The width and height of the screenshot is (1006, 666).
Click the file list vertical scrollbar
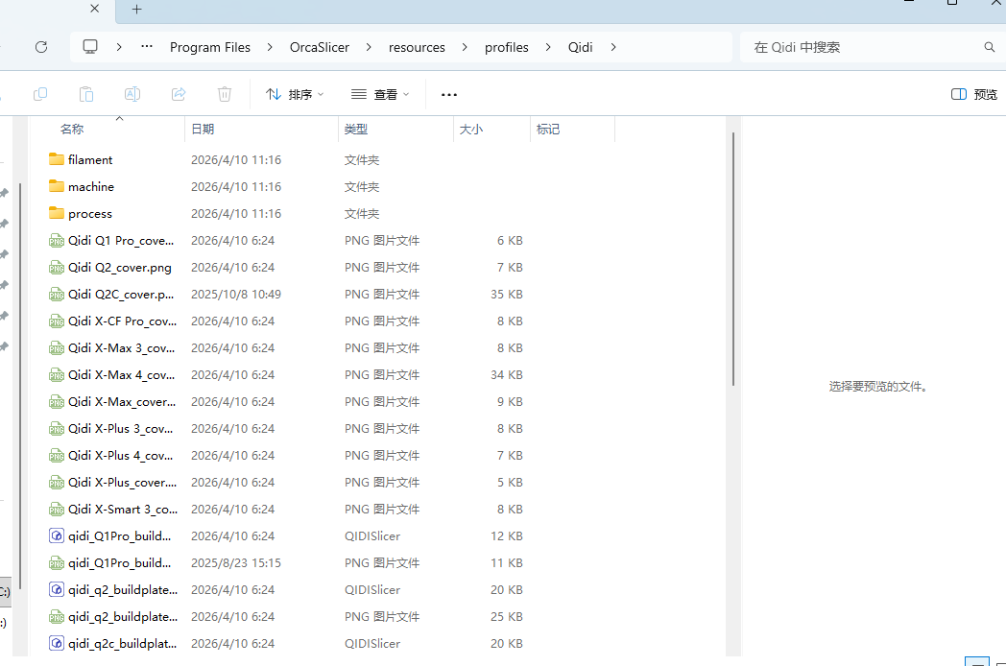[732, 258]
